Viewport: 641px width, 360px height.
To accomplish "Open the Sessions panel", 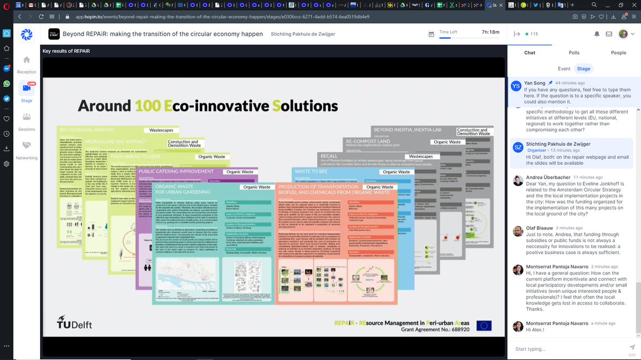I will (26, 123).
